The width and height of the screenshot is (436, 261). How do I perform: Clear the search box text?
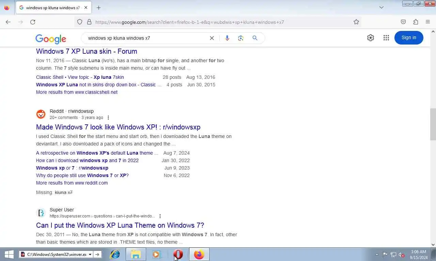pyautogui.click(x=212, y=38)
